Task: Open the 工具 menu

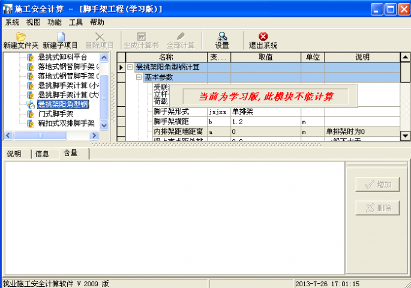Action: pos(76,22)
